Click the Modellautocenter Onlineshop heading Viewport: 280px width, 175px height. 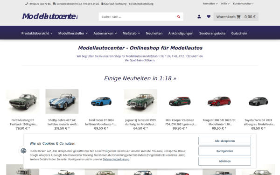click(x=140, y=48)
